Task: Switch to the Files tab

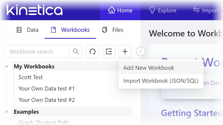Action: [113, 30]
